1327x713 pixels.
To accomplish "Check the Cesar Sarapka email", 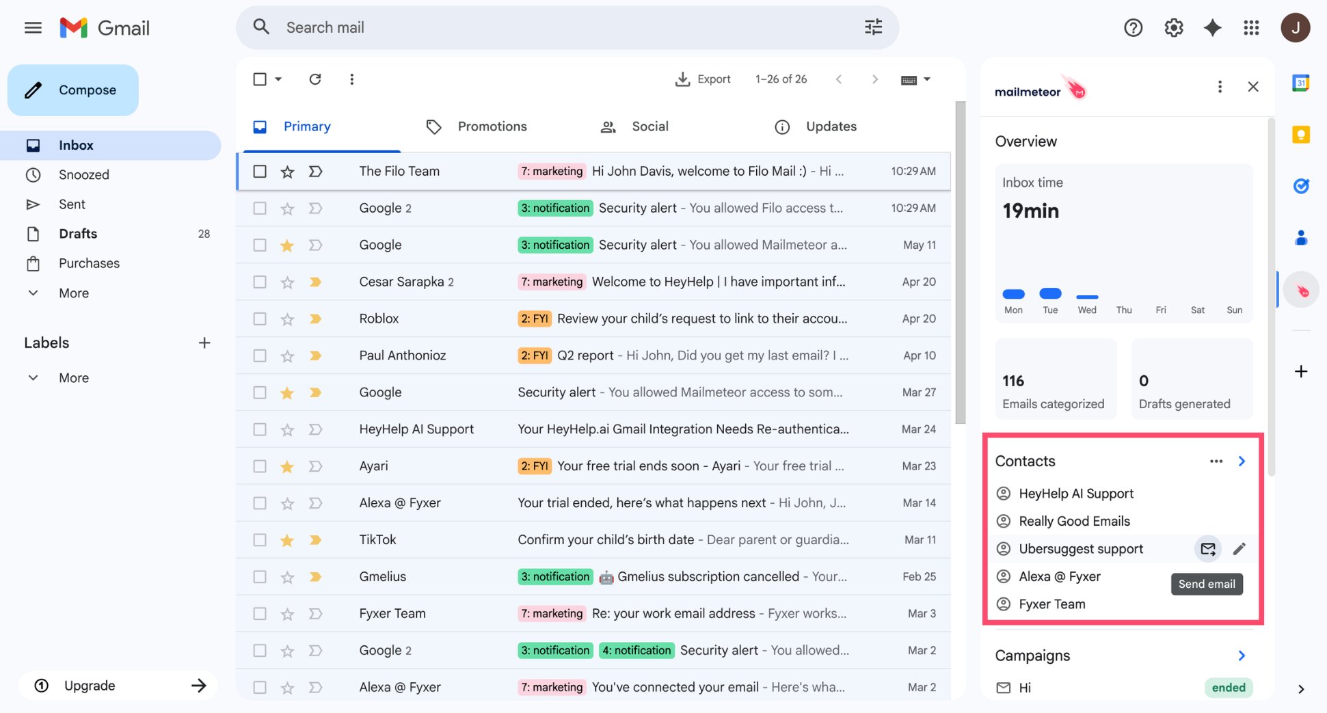I will tap(260, 282).
